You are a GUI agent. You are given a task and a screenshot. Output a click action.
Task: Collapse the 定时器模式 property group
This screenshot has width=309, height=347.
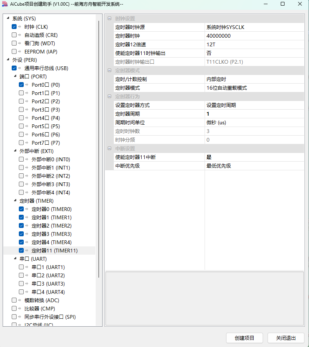point(109,70)
